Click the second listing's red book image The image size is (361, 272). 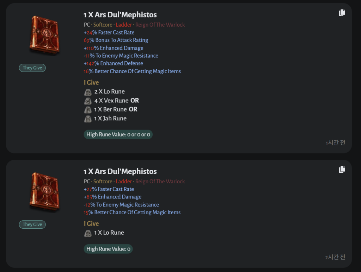click(x=44, y=192)
